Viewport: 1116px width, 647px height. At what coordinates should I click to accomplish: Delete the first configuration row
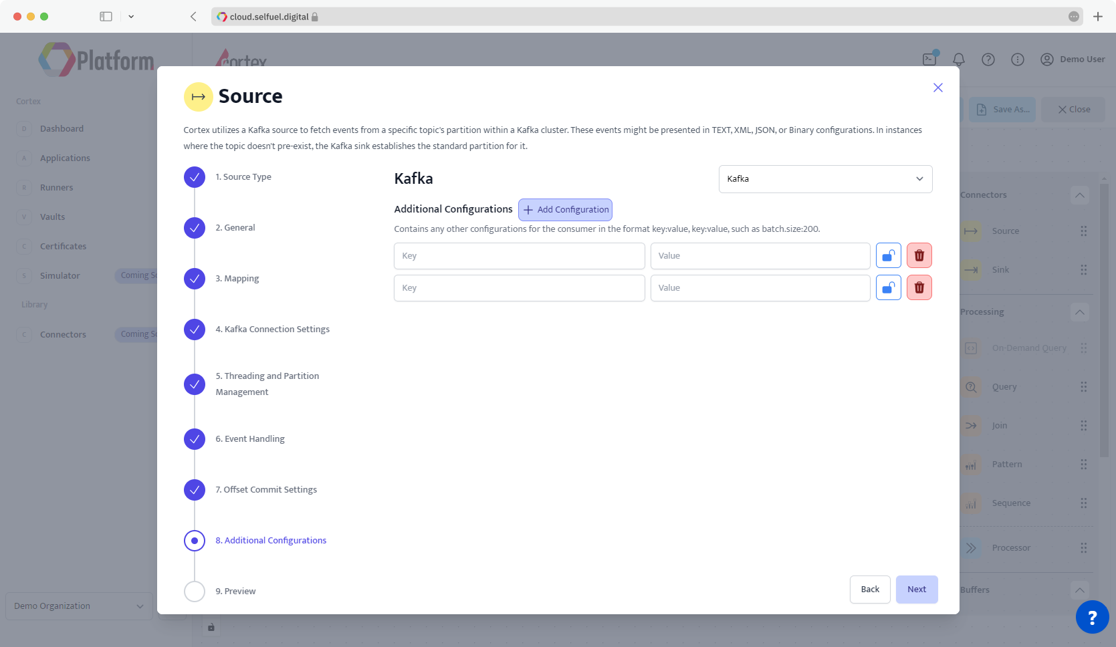[919, 255]
